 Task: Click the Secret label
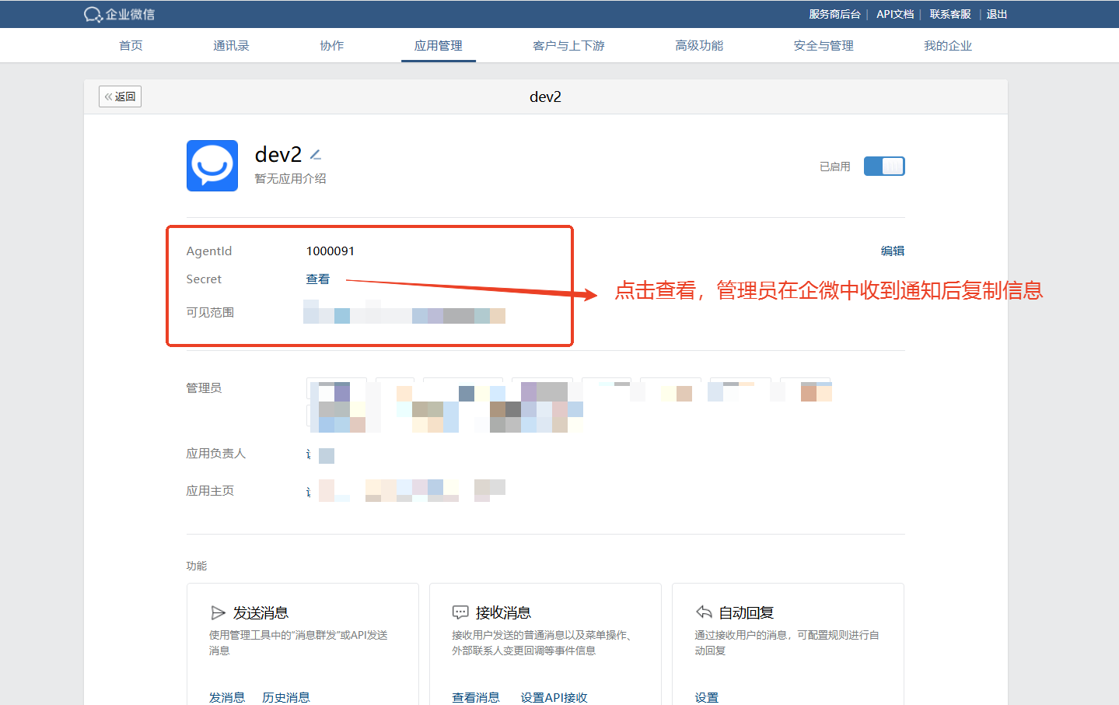tap(204, 279)
